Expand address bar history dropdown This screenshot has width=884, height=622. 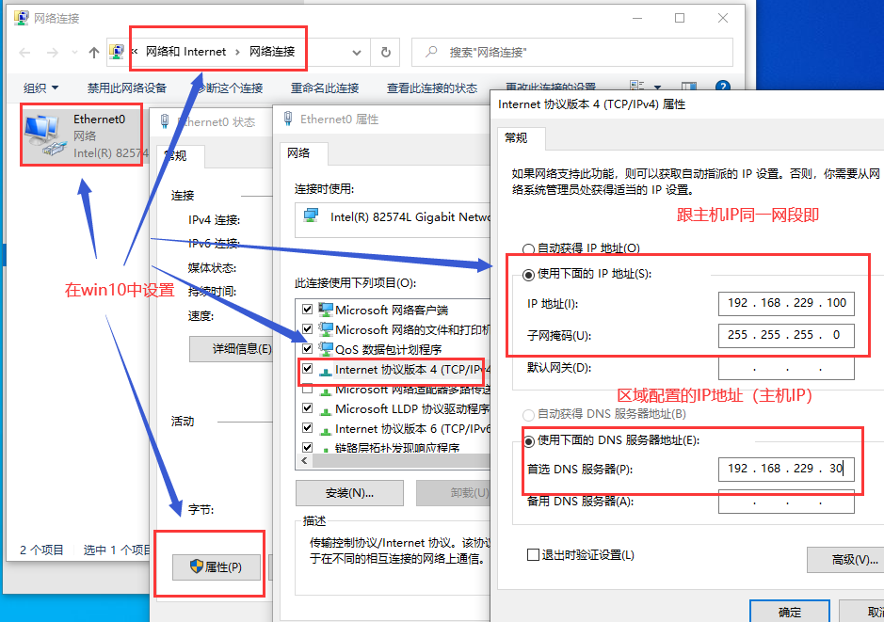pos(356,53)
